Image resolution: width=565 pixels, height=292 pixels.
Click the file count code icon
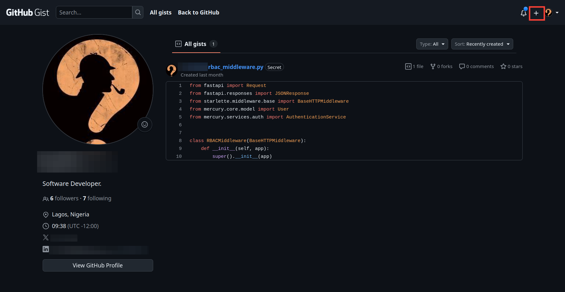point(408,66)
